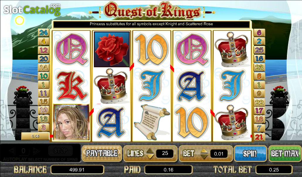Decrease bet with the down arrow
The height and width of the screenshot is (177, 302).
click(x=204, y=156)
